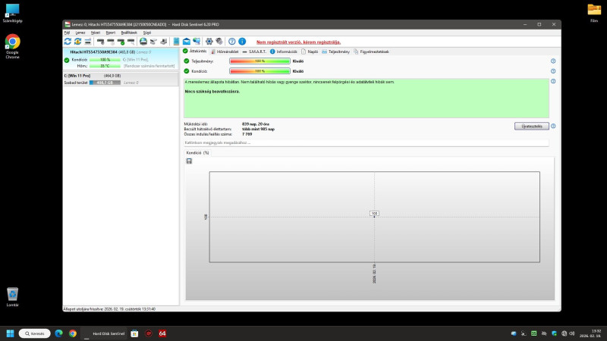The height and width of the screenshot is (341, 607).
Task: Click the 'Nem regisztrált verzió' registration link
Action: 298,42
